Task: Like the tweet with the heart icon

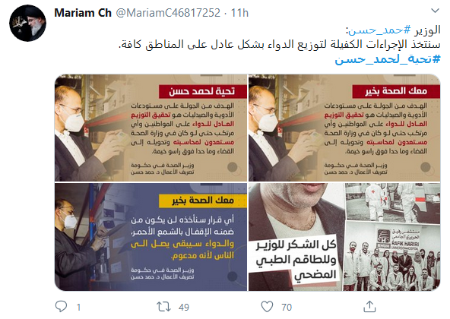Action: (267, 307)
